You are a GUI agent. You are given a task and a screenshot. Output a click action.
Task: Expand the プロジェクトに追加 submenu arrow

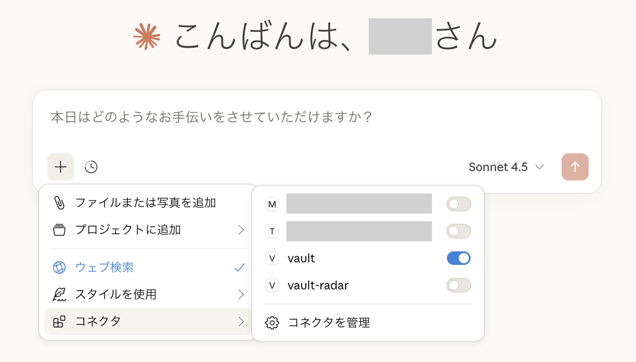(x=241, y=230)
